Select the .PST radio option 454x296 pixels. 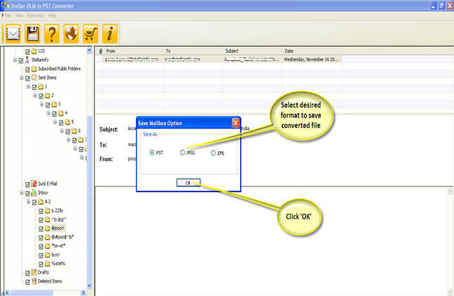152,153
